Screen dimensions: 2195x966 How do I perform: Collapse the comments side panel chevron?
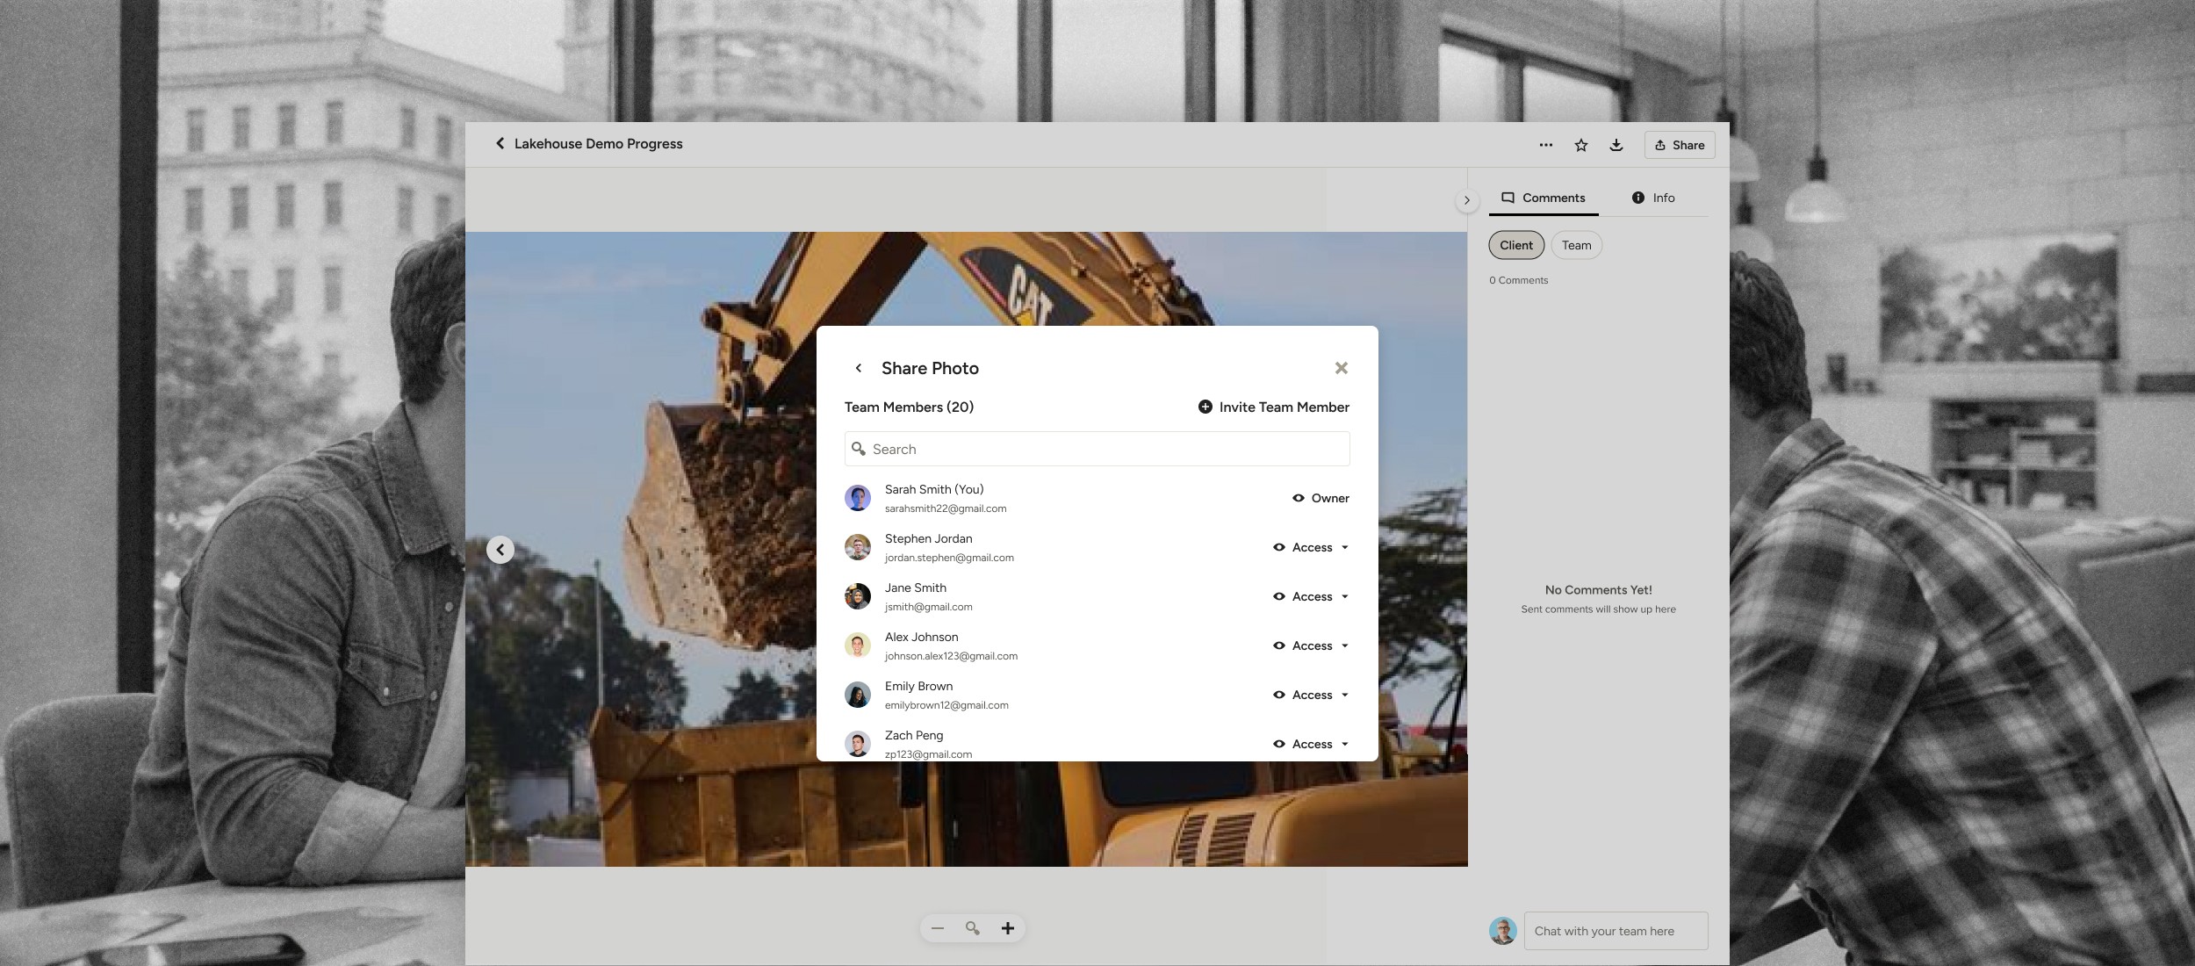[x=1466, y=200]
